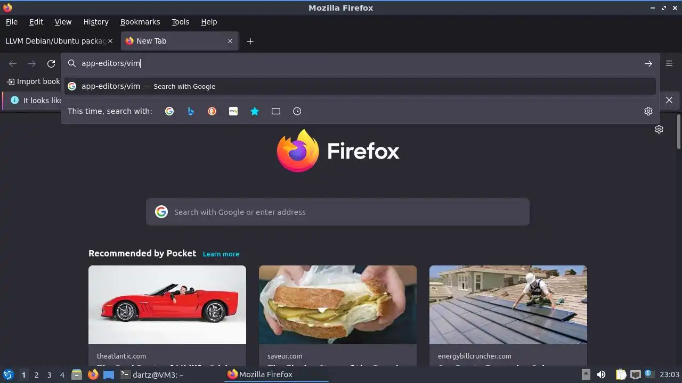Open update notifier tray icon
This screenshot has height=383, width=682.
tap(649, 374)
